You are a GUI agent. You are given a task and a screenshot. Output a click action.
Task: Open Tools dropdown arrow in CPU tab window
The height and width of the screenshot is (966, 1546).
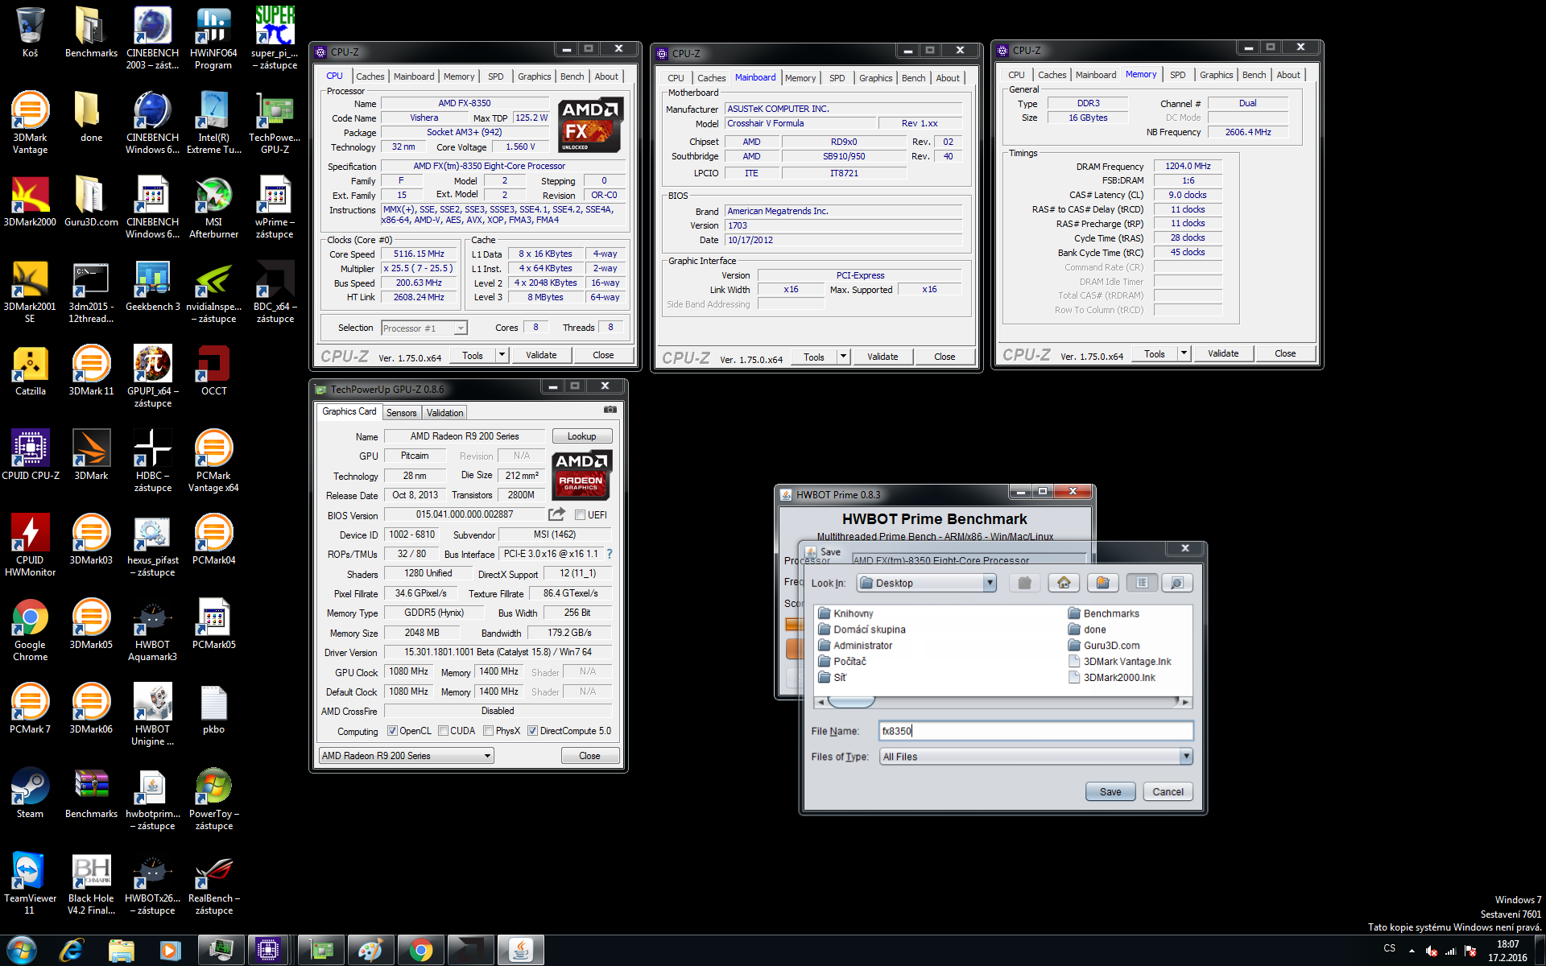click(502, 355)
